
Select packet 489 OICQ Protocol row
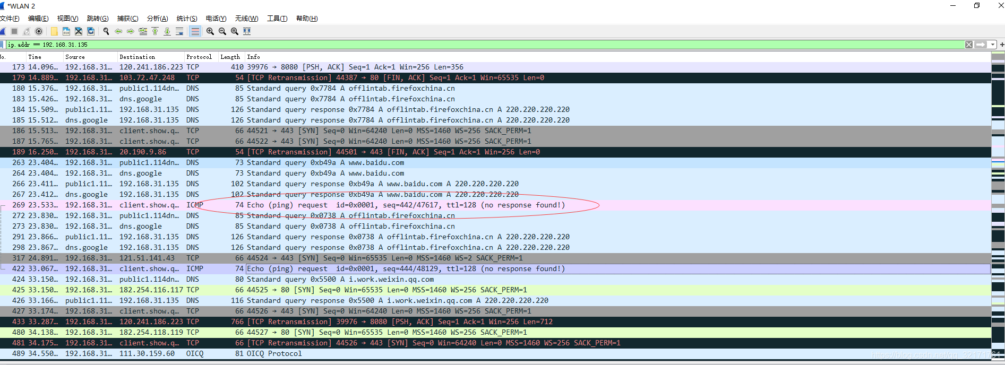tap(495, 354)
